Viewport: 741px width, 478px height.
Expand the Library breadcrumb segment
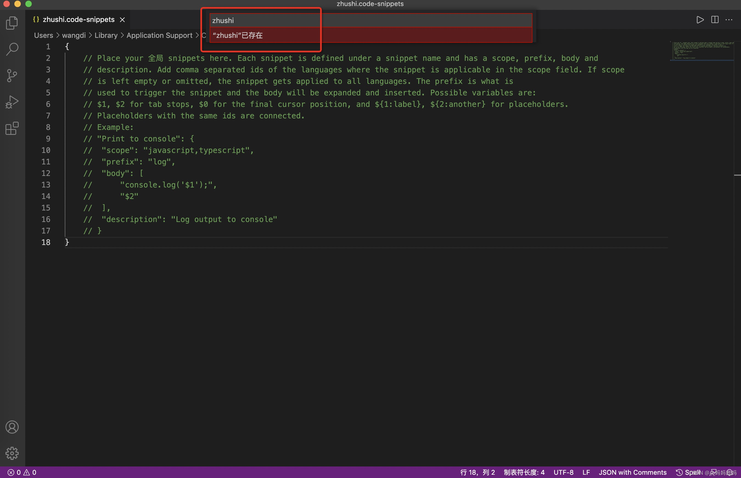tap(106, 35)
